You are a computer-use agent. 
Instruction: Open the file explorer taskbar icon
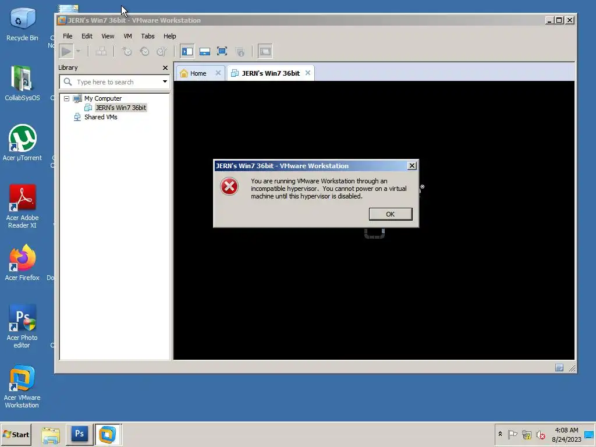pyautogui.click(x=51, y=434)
